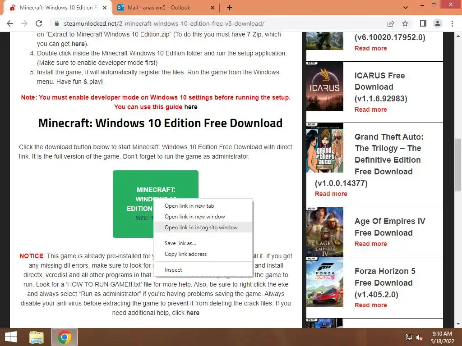The image size is (462, 346).
Task: Close the Minecraft Windows 10 Edition tab
Action: pos(105,8)
